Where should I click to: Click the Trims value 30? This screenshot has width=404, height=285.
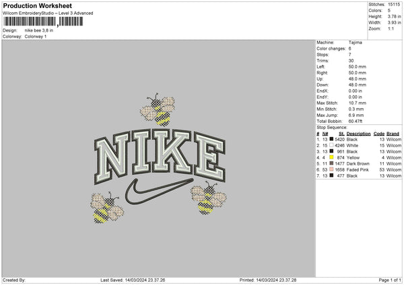pyautogui.click(x=351, y=60)
